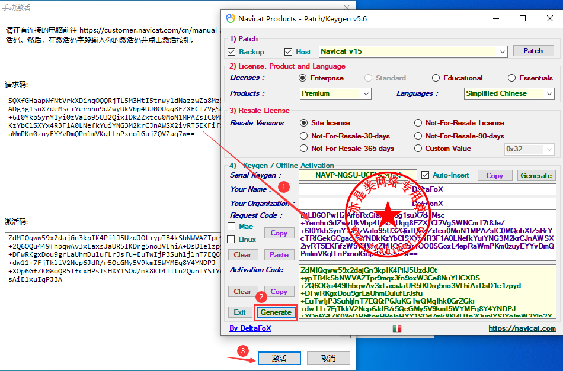Generate the activation code beside Exit
563x371 pixels.
(276, 312)
